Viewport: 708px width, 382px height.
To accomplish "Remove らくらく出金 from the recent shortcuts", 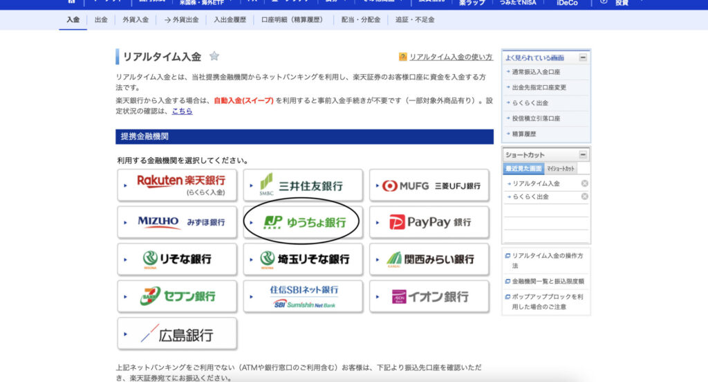I will 584,197.
